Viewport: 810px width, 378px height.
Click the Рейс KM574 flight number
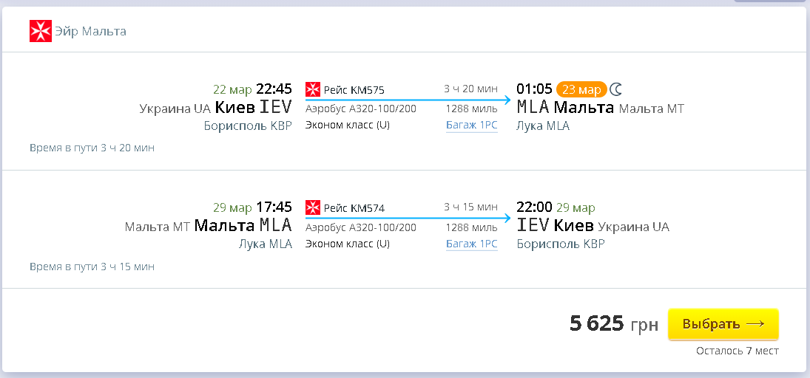pos(354,208)
